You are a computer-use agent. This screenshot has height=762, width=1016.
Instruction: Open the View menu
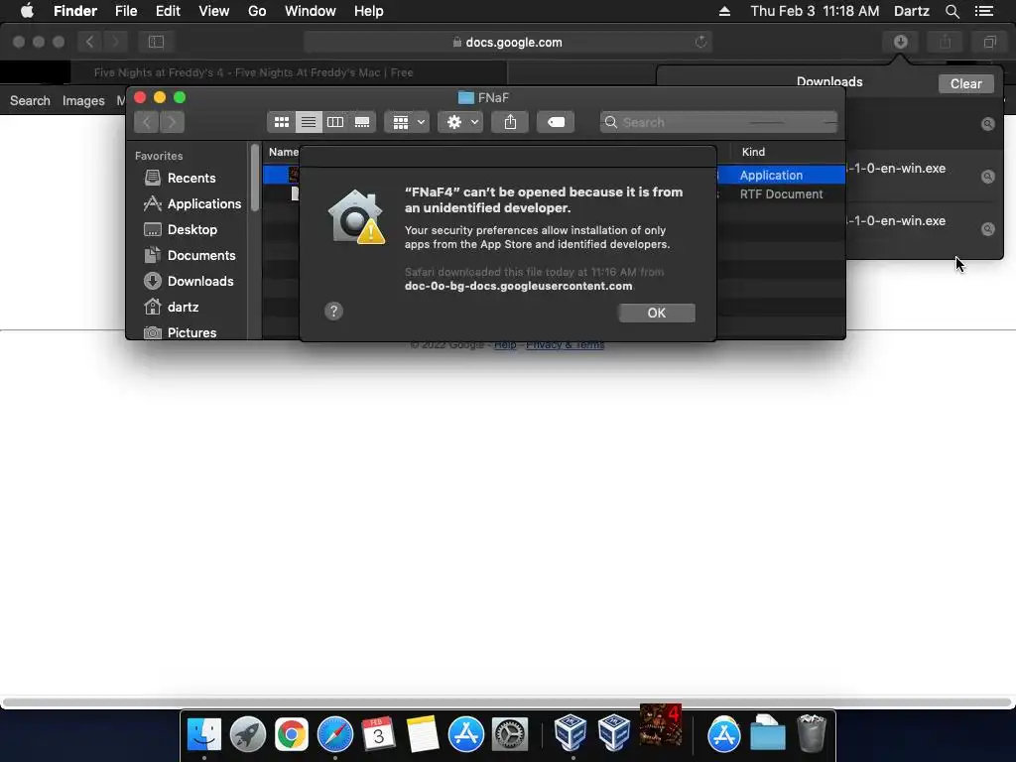coord(214,11)
